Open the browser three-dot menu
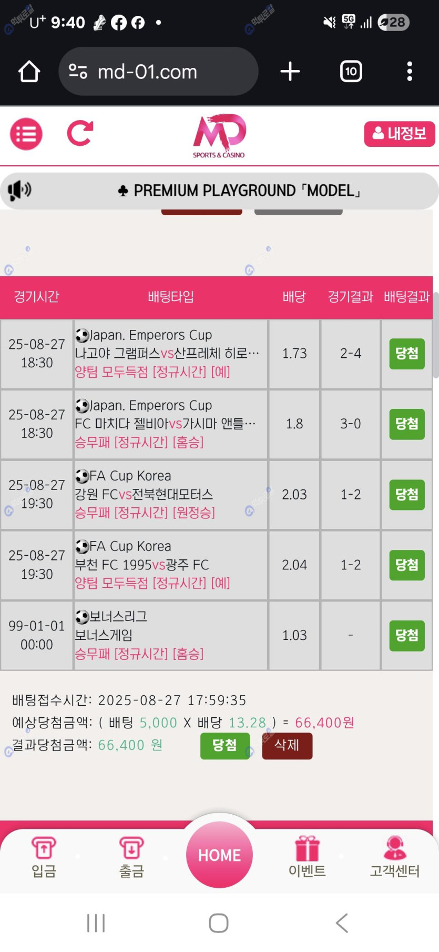 click(409, 72)
